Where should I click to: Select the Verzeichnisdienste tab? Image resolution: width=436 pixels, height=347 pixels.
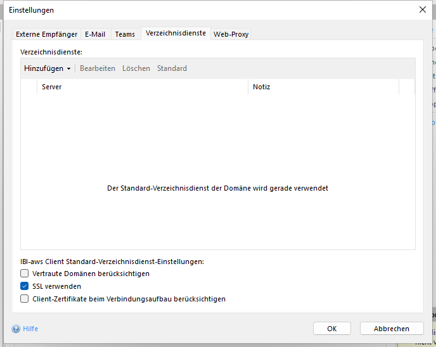(176, 33)
